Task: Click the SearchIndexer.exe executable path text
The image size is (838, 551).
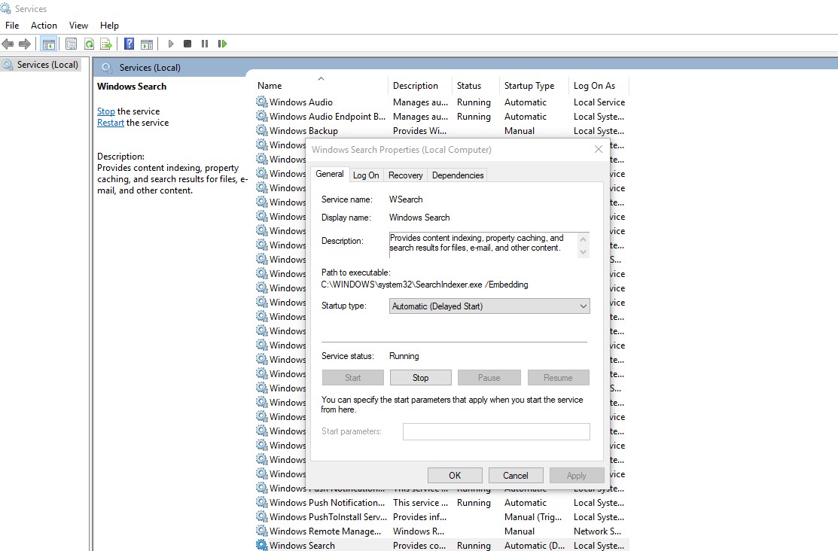Action: pyautogui.click(x=425, y=285)
